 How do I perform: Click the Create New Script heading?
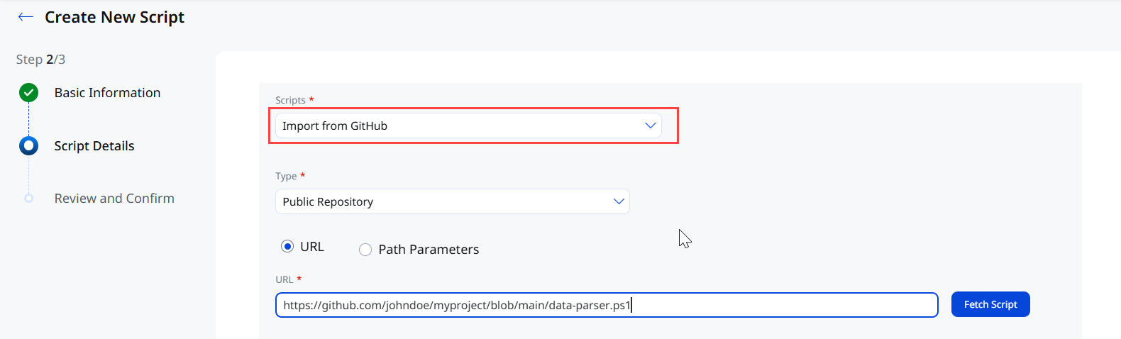(x=114, y=17)
